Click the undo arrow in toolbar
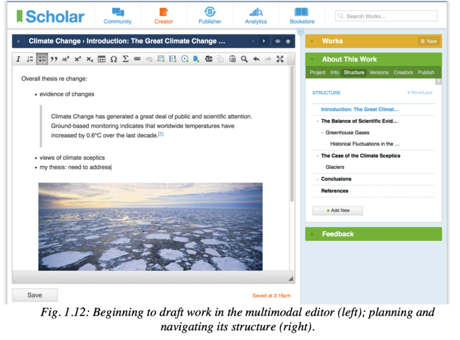The width and height of the screenshot is (460, 340). coord(256,59)
